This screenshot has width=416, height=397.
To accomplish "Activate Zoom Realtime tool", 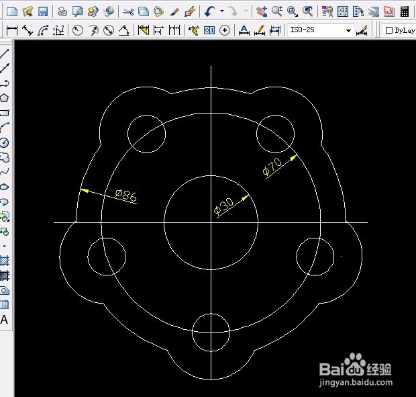I will pyautogui.click(x=276, y=11).
